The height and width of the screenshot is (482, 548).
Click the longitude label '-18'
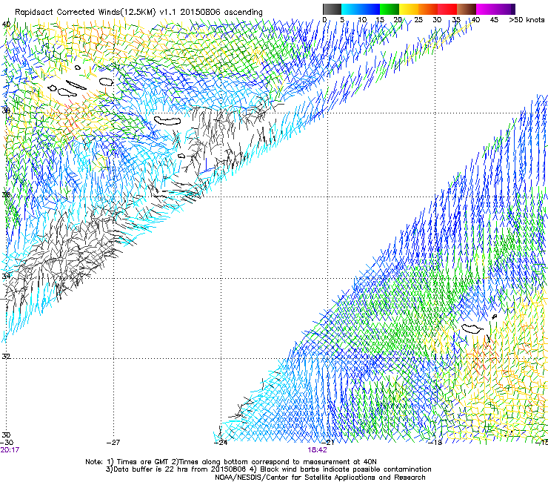(435, 443)
